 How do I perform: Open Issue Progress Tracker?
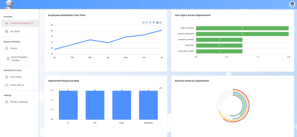(19, 59)
